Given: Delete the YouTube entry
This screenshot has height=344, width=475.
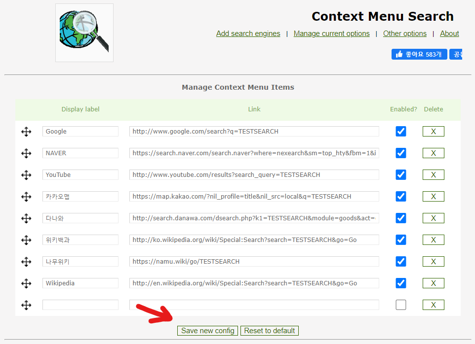Looking at the screenshot, I should (x=434, y=175).
